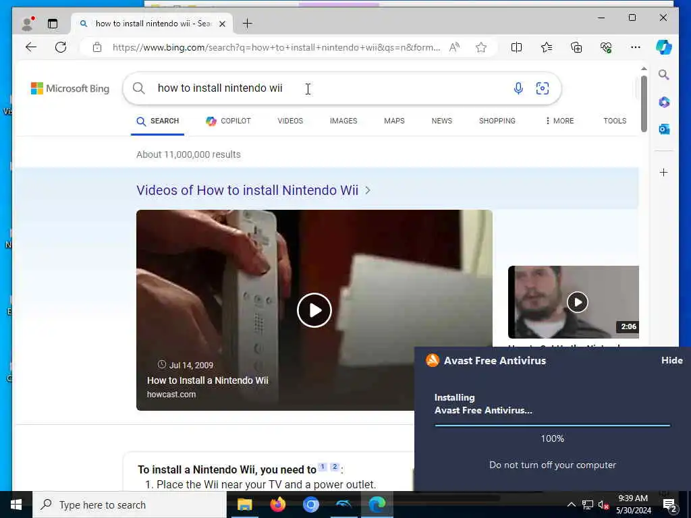691x518 pixels.
Task: Expand the MORE search categories menu
Action: pos(559,121)
